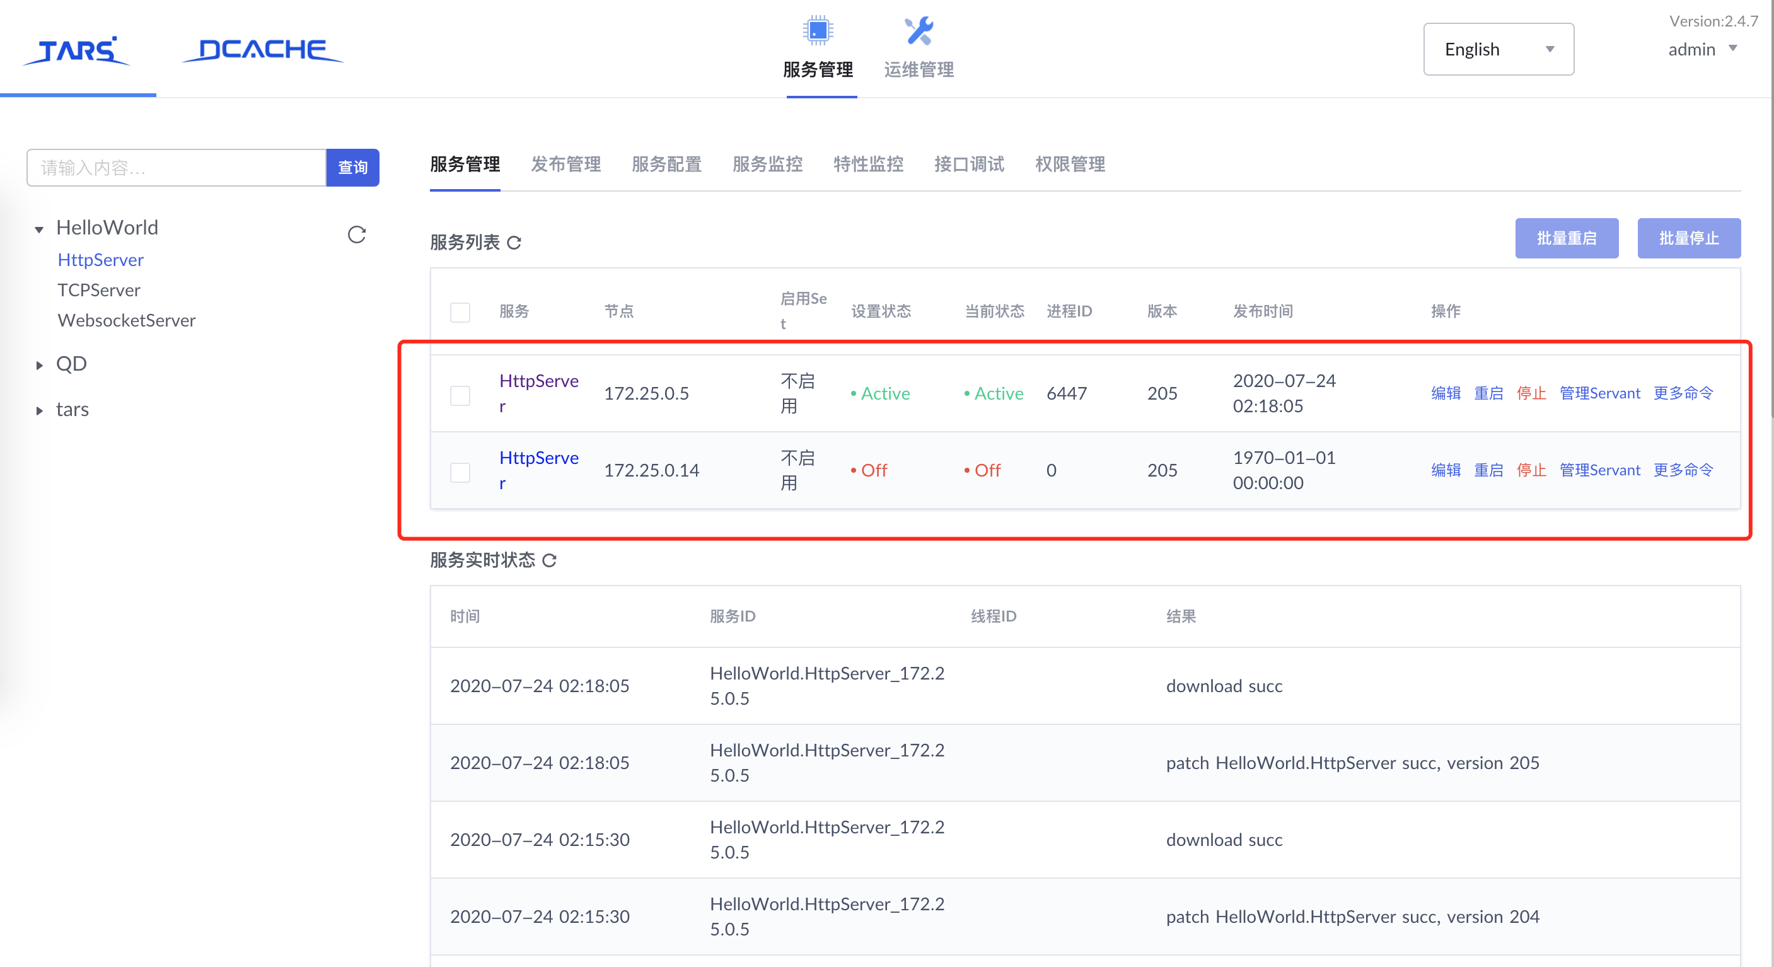The height and width of the screenshot is (967, 1774).
Task: Open 管理Servant for the Active HttpServer
Action: [1600, 393]
